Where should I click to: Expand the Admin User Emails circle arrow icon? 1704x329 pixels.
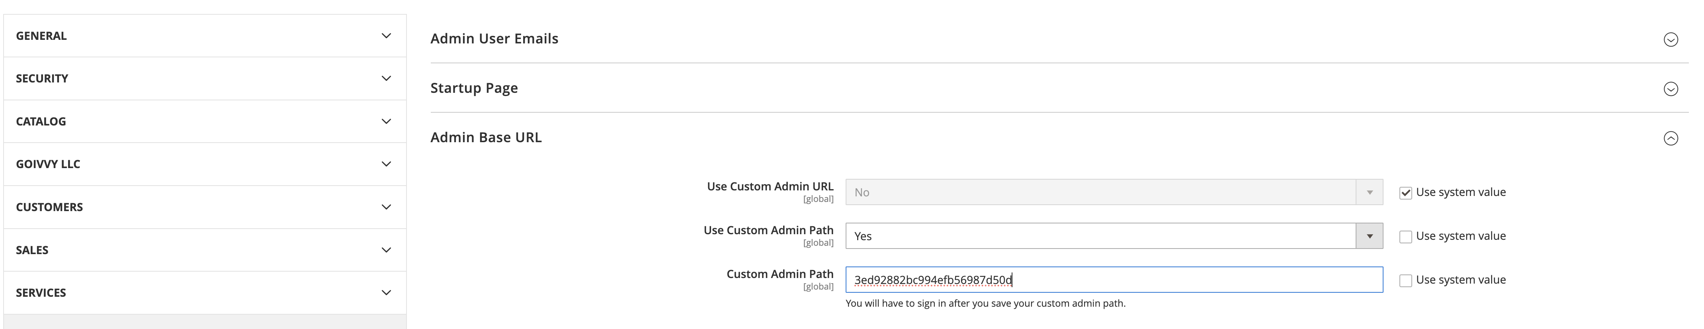[x=1670, y=40]
